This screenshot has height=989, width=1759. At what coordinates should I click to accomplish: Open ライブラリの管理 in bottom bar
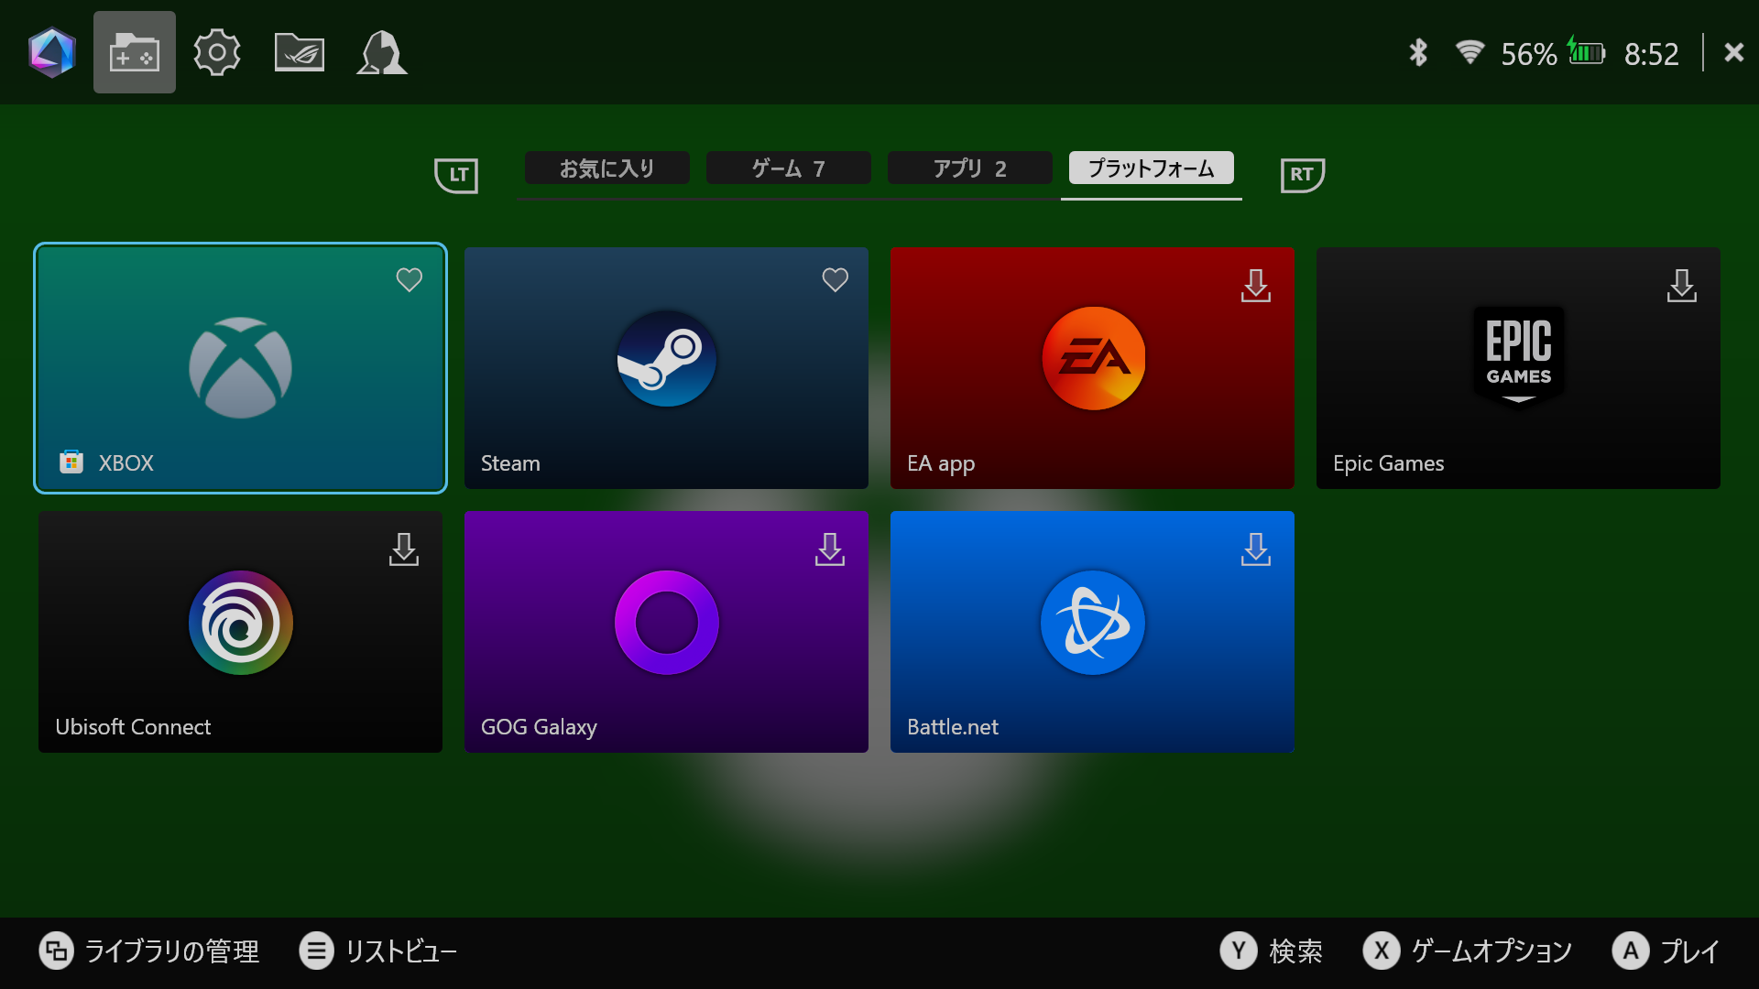[x=149, y=951]
